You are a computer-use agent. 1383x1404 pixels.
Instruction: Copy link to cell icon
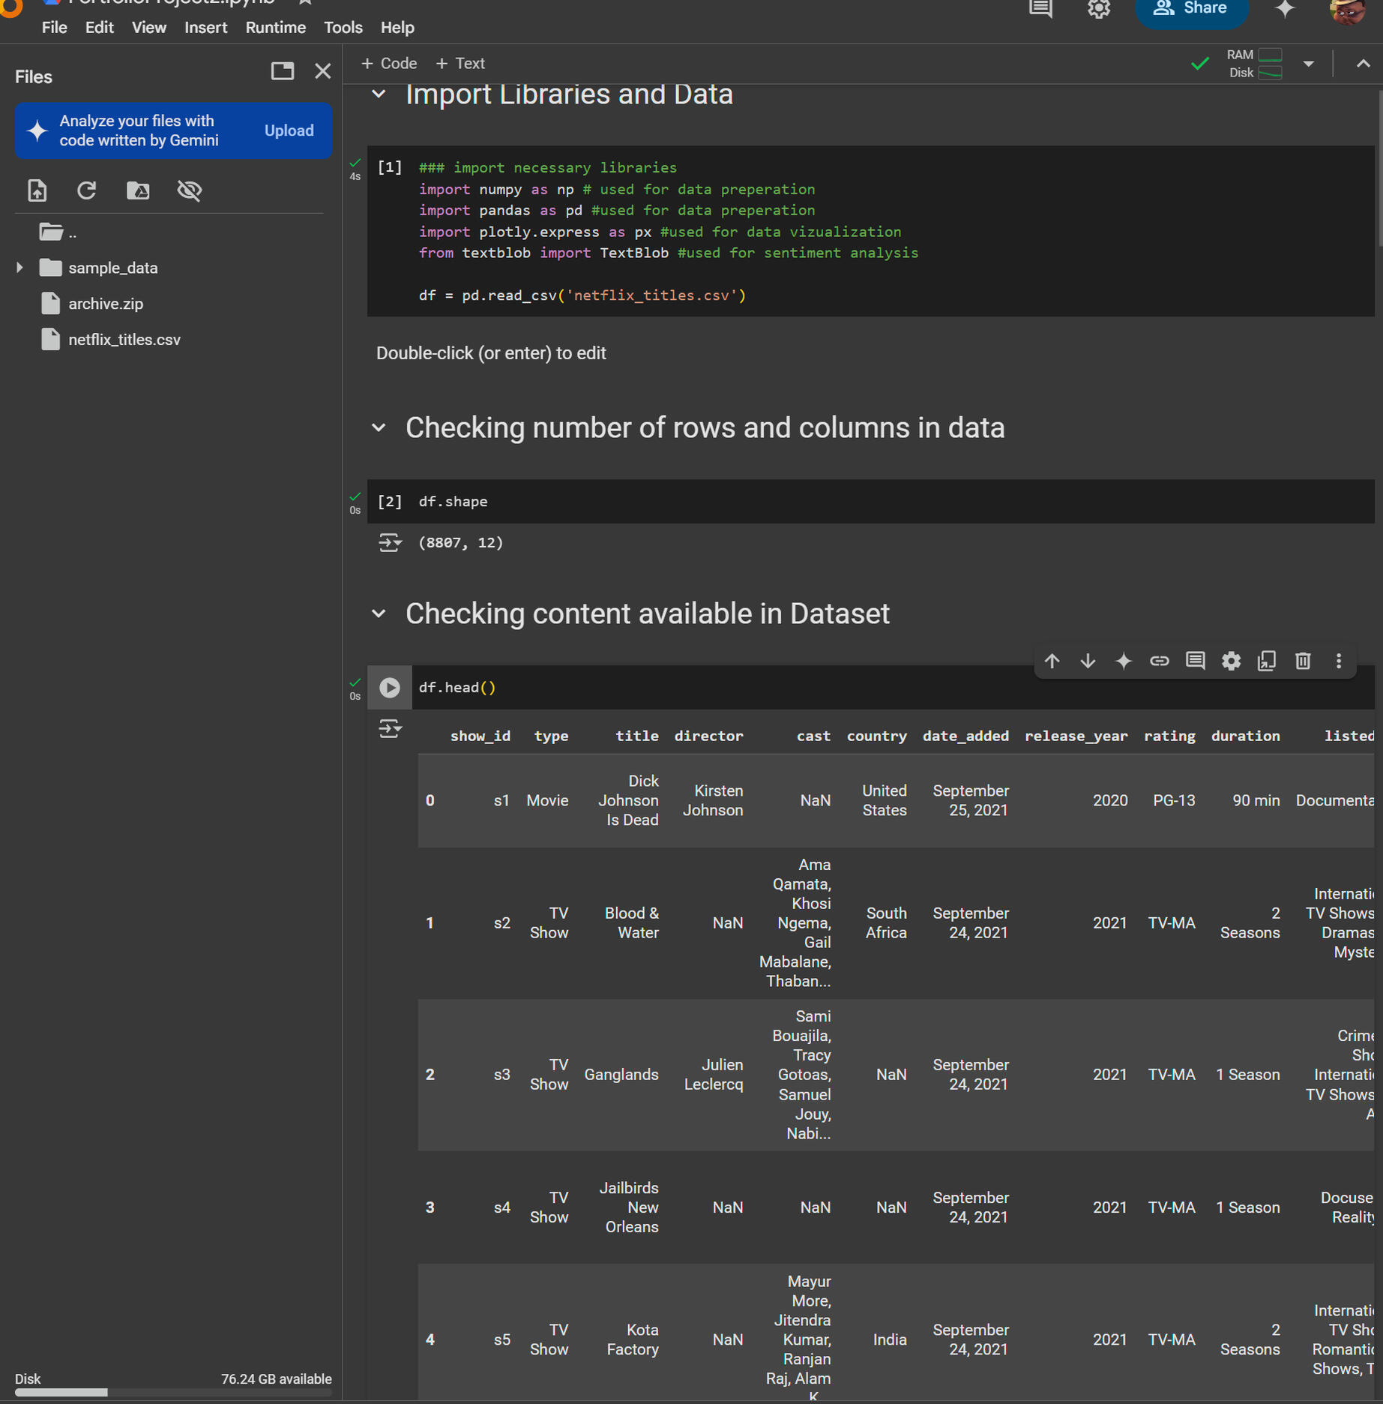tap(1159, 661)
